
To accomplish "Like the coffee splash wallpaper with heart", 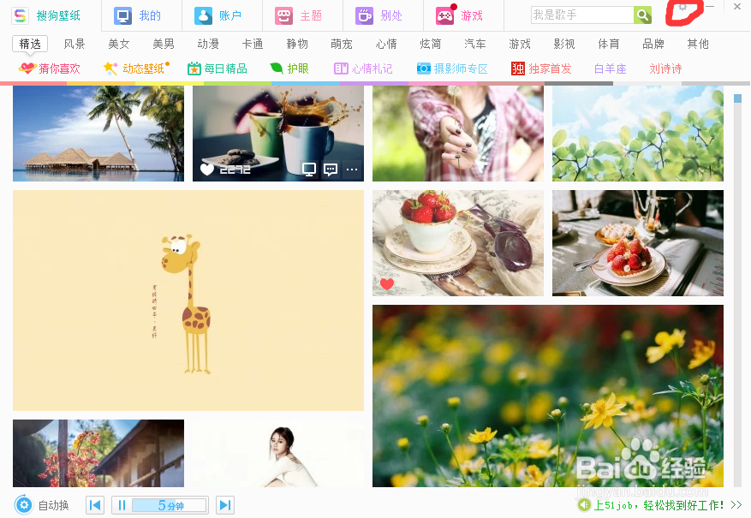I will click(207, 169).
